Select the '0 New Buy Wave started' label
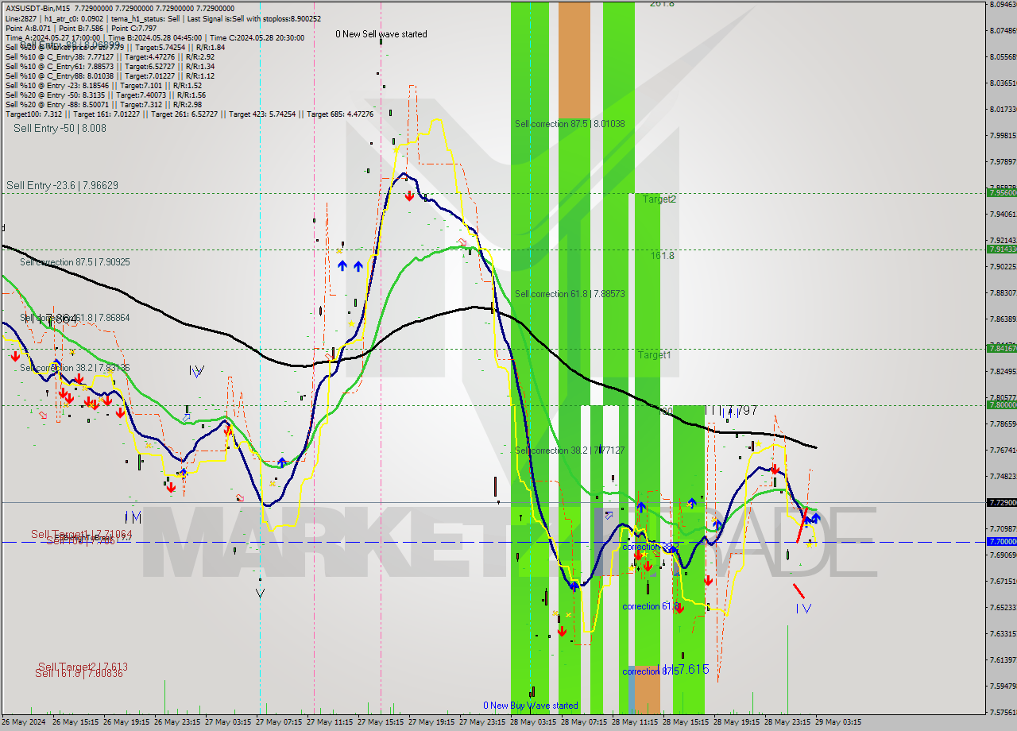This screenshot has height=731, width=1017. [531, 706]
